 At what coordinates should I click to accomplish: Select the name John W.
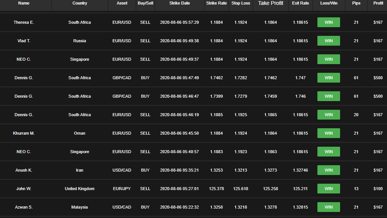coord(24,189)
